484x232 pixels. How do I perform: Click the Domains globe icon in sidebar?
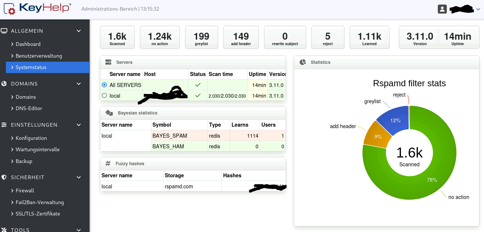(4, 84)
